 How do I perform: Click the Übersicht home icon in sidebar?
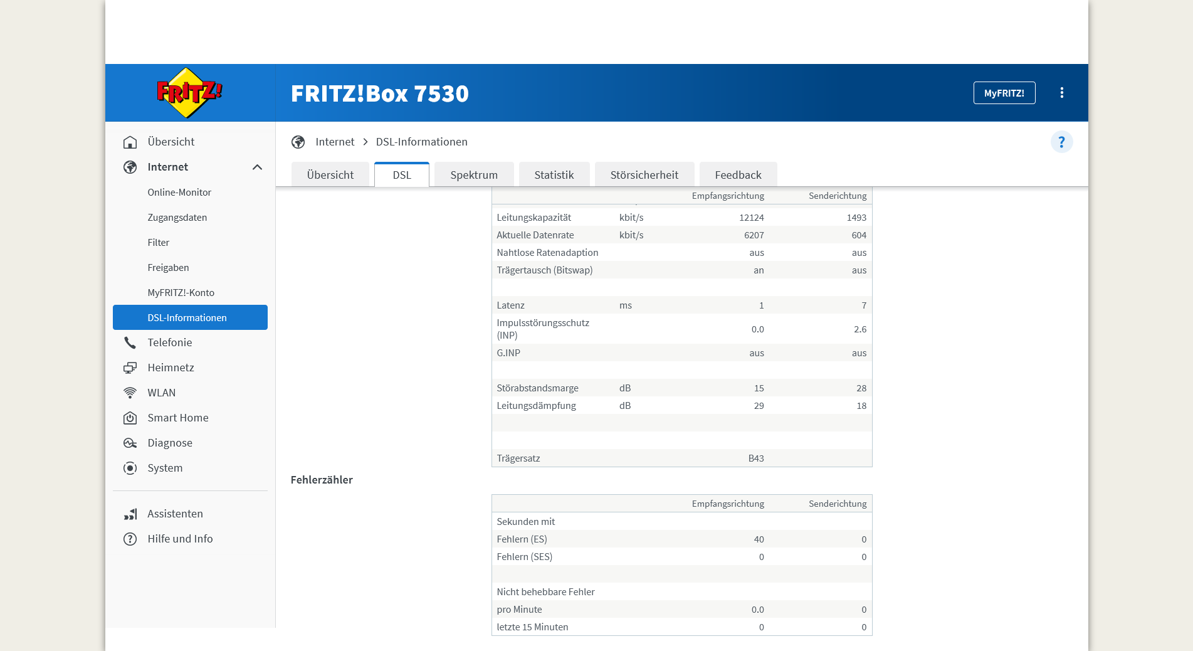tap(130, 142)
